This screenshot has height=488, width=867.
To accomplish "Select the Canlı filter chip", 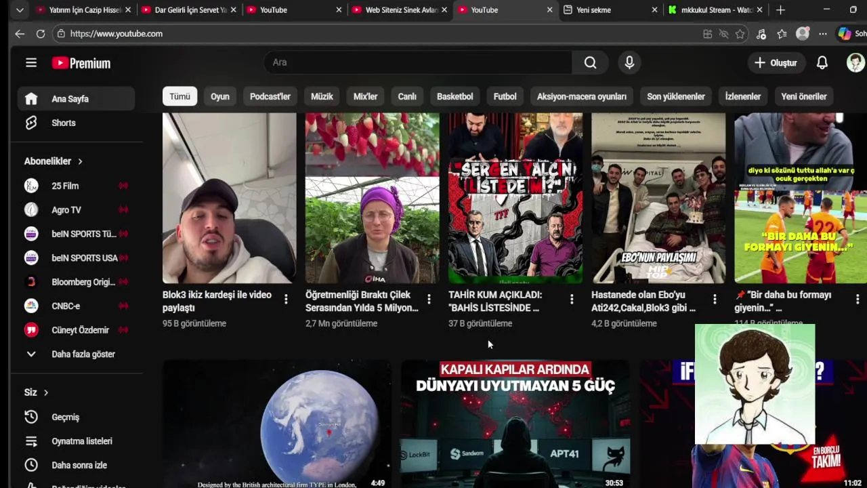I will (x=407, y=96).
